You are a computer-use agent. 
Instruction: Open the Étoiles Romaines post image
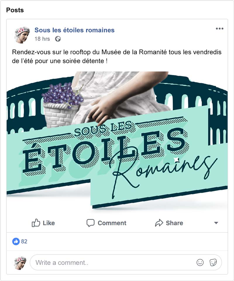click(117, 140)
